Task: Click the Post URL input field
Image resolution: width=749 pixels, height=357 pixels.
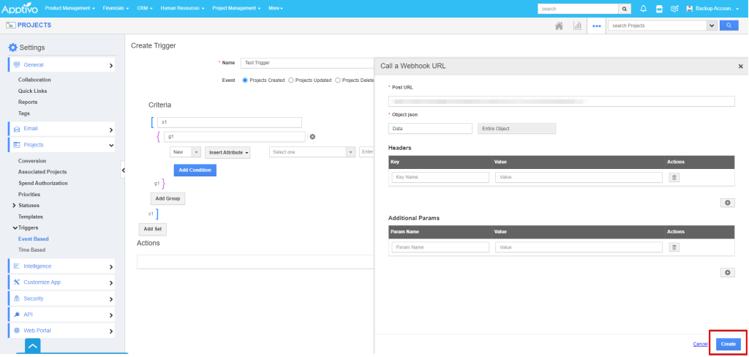Action: point(561,102)
